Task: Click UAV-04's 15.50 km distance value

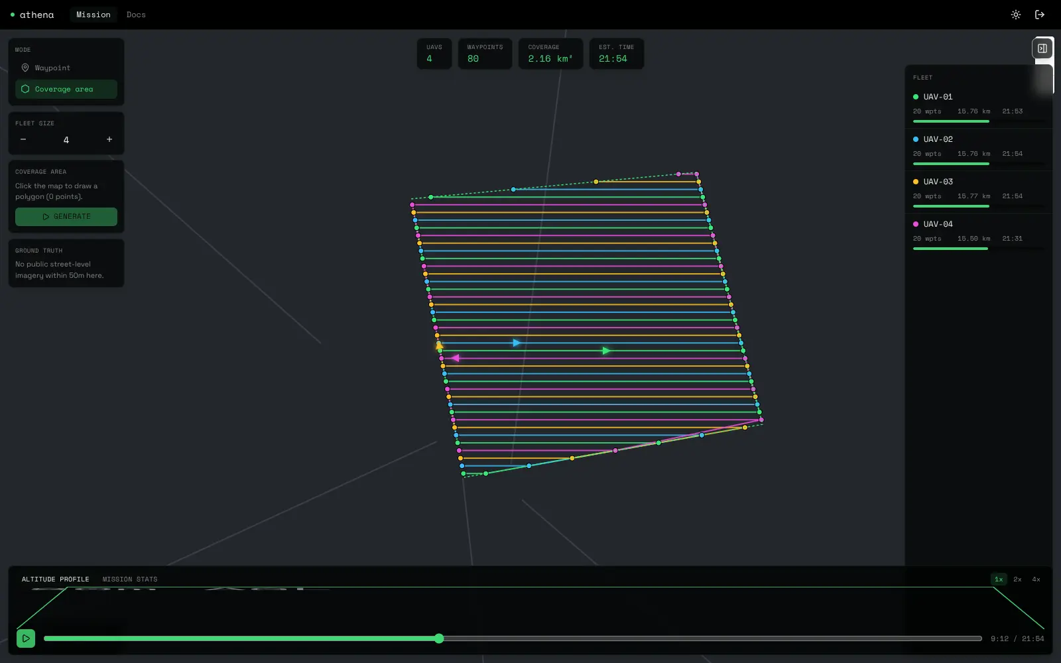Action: point(973,239)
